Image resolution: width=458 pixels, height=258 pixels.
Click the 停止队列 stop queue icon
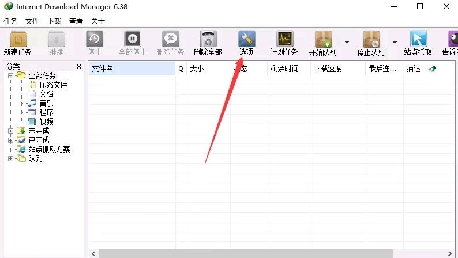371,39
